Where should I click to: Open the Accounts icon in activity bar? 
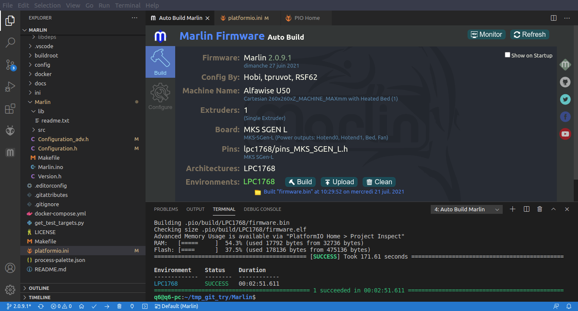[10, 268]
